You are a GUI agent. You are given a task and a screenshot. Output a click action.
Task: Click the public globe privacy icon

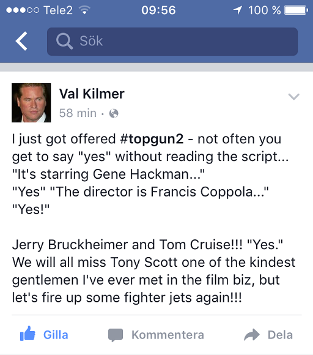(x=114, y=113)
